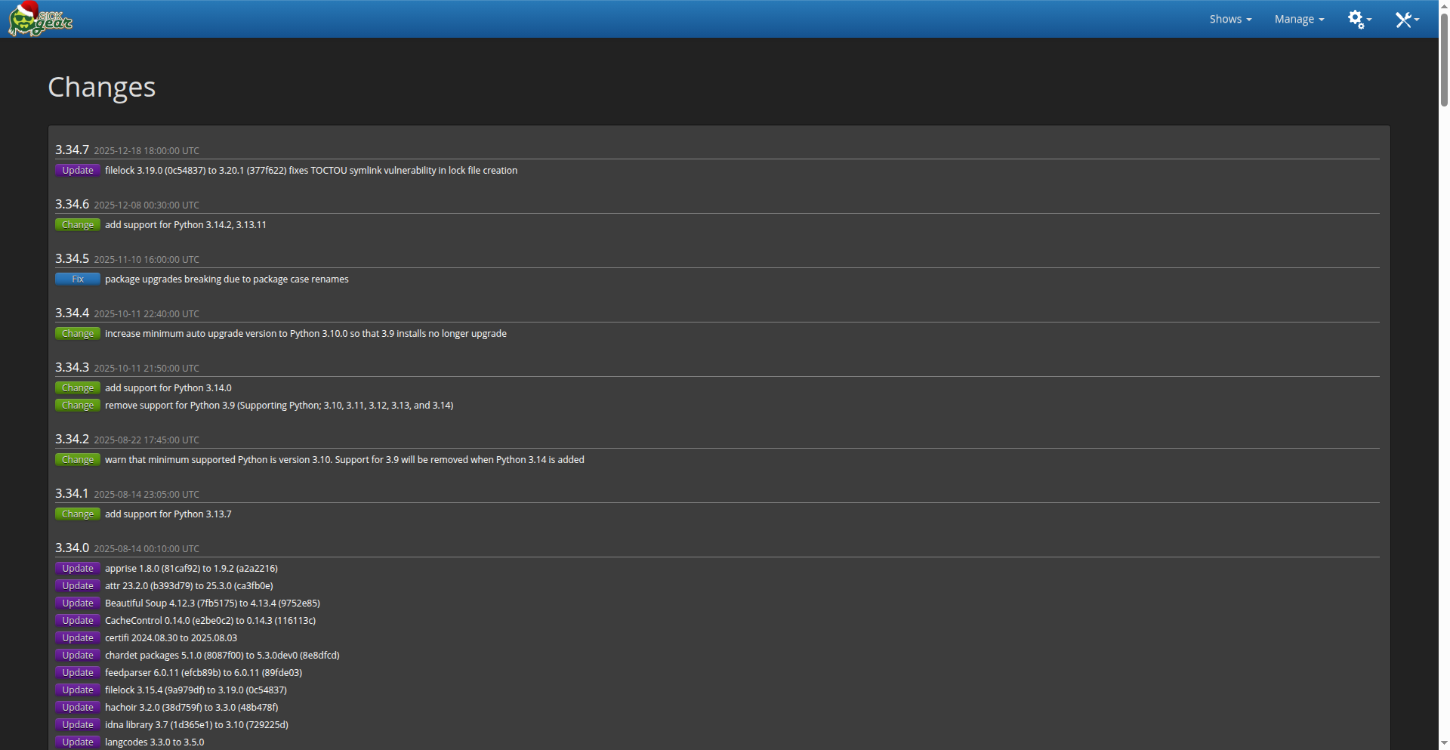Click the Changes page heading
1450x750 pixels.
[x=101, y=87]
